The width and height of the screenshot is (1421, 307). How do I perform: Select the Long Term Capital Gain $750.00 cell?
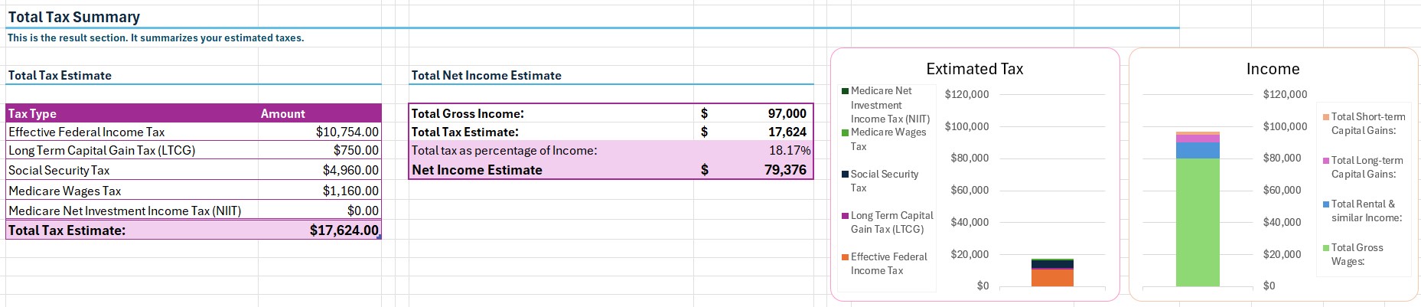355,151
